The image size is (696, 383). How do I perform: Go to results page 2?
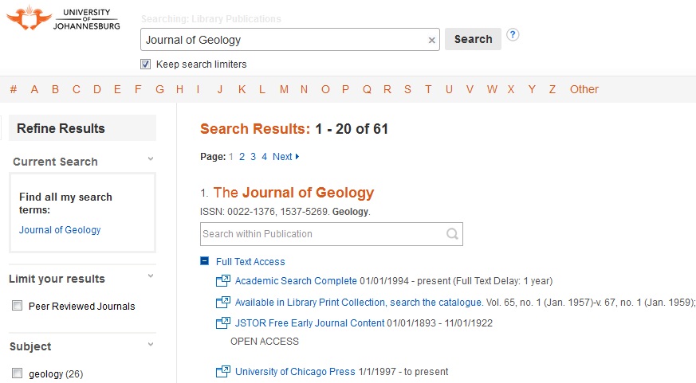(242, 157)
